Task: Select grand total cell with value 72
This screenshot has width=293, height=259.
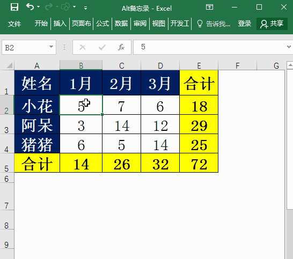Action: click(x=199, y=163)
